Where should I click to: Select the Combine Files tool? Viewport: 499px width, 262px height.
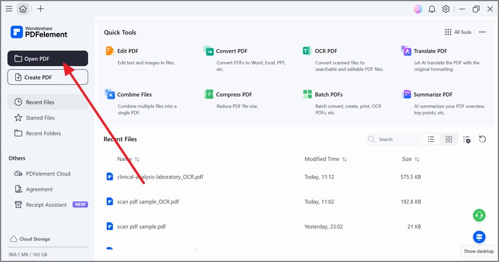pos(134,95)
